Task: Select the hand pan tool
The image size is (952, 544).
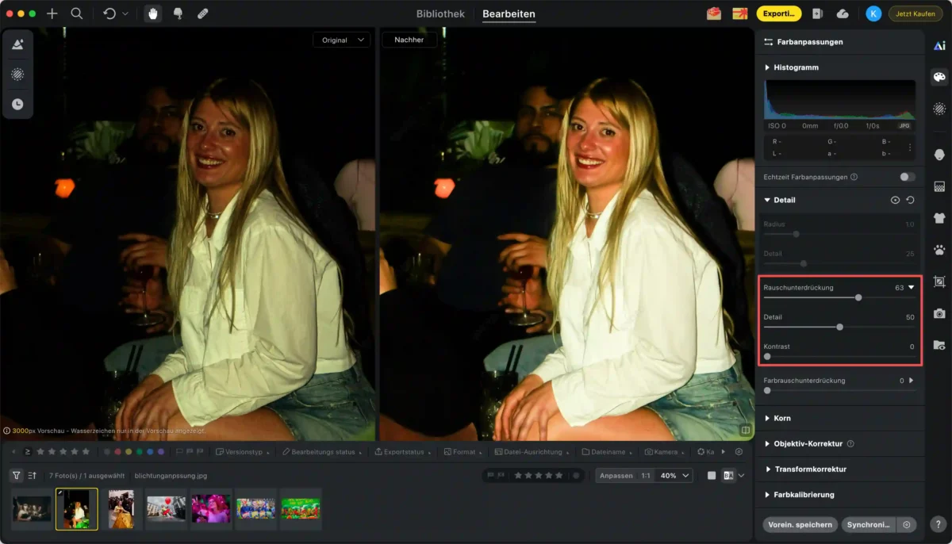Action: (x=152, y=13)
